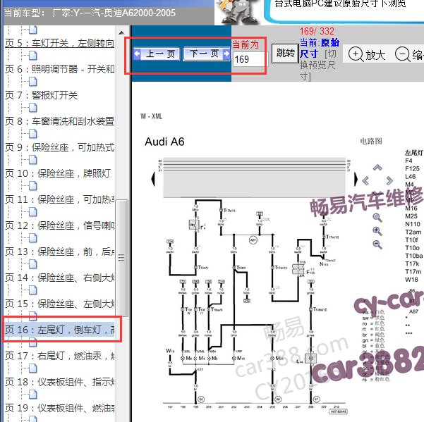Click component T17k in legend list

[x=412, y=263]
